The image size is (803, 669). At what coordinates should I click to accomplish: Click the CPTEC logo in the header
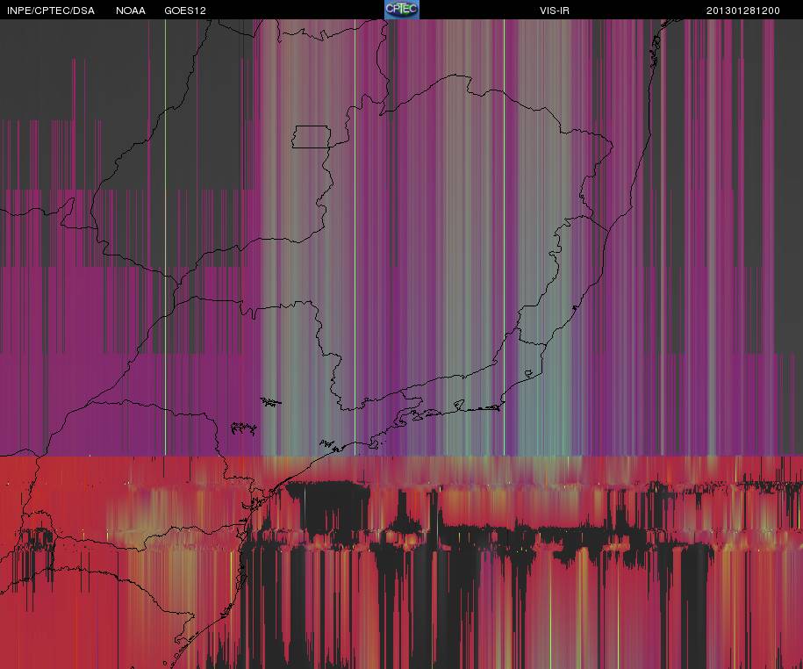[402, 10]
